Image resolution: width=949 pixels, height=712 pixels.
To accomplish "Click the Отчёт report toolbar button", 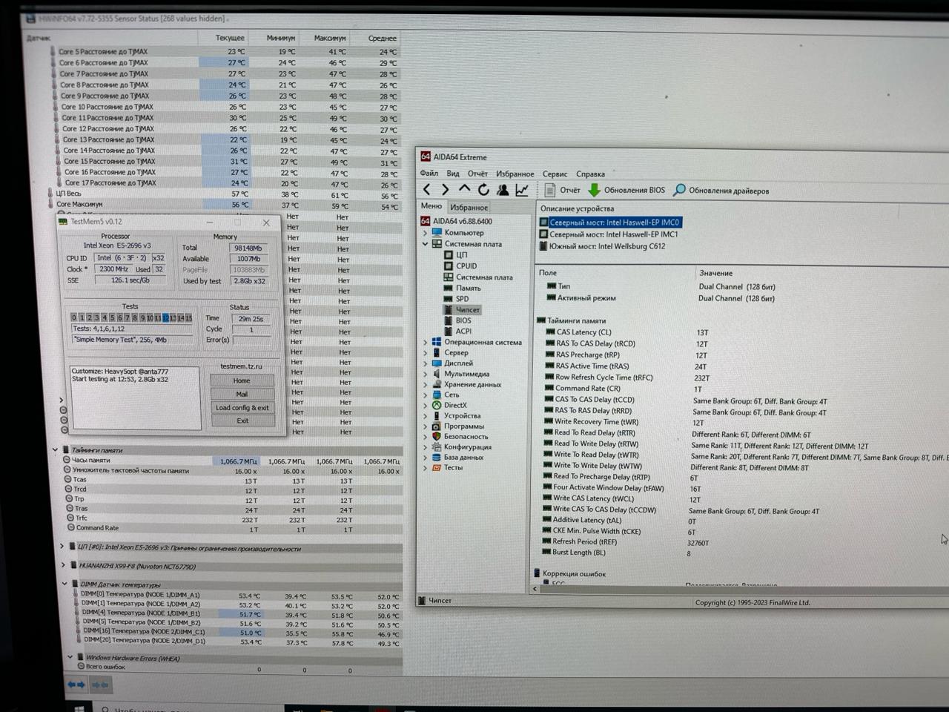I will (x=562, y=191).
